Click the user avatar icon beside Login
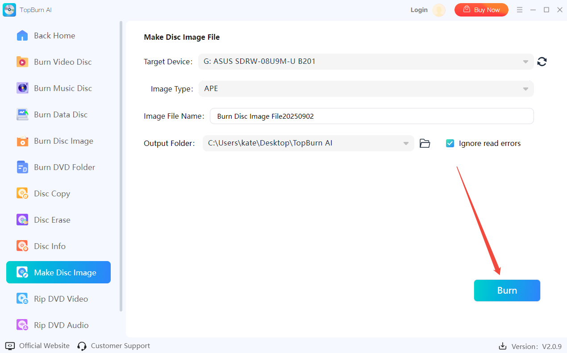The height and width of the screenshot is (353, 567). click(x=439, y=10)
